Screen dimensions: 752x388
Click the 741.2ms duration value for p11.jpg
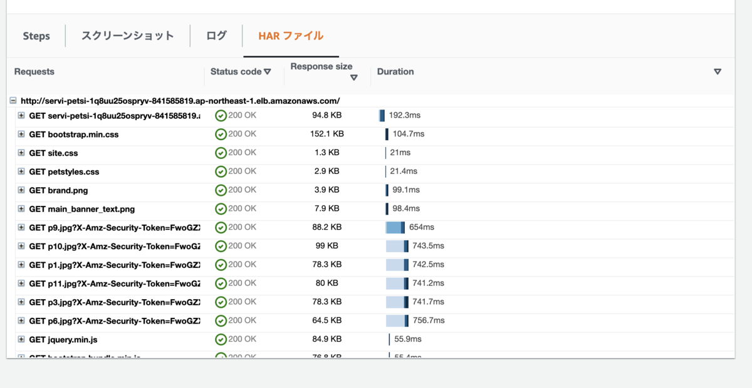(428, 283)
